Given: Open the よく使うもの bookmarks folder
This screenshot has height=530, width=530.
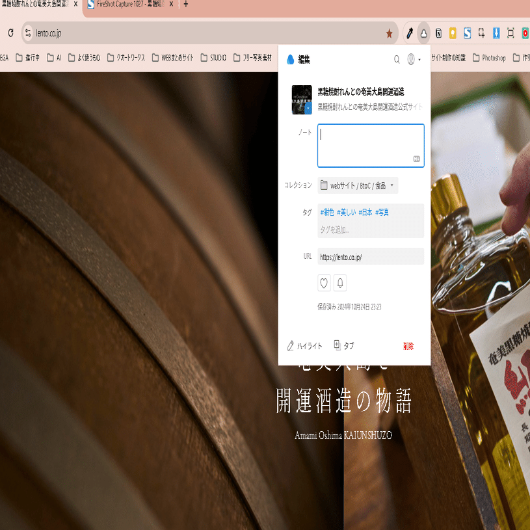Looking at the screenshot, I should (84, 58).
